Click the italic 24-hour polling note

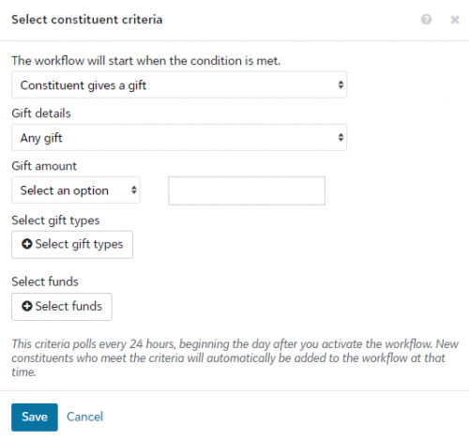(x=234, y=358)
